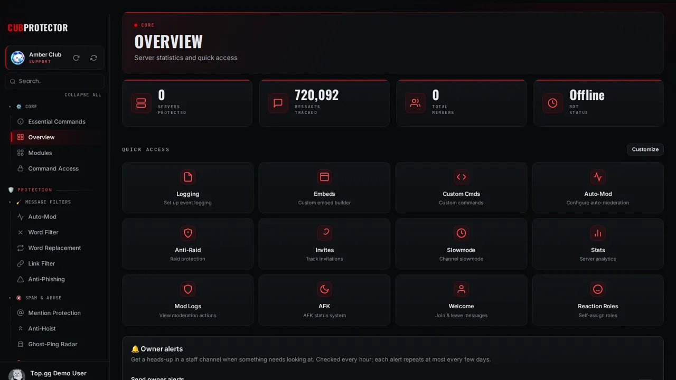Click the Customize button
The width and height of the screenshot is (676, 380).
(645, 149)
